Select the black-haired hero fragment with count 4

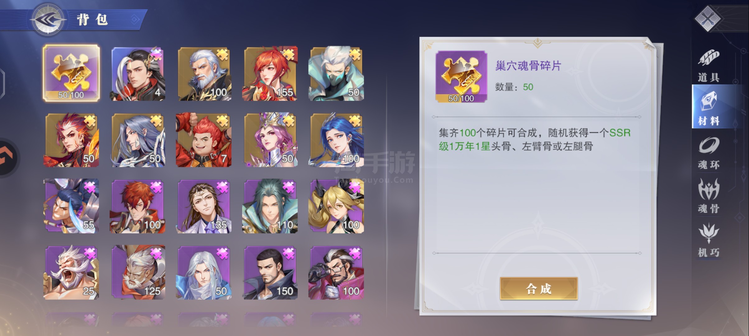[138, 74]
